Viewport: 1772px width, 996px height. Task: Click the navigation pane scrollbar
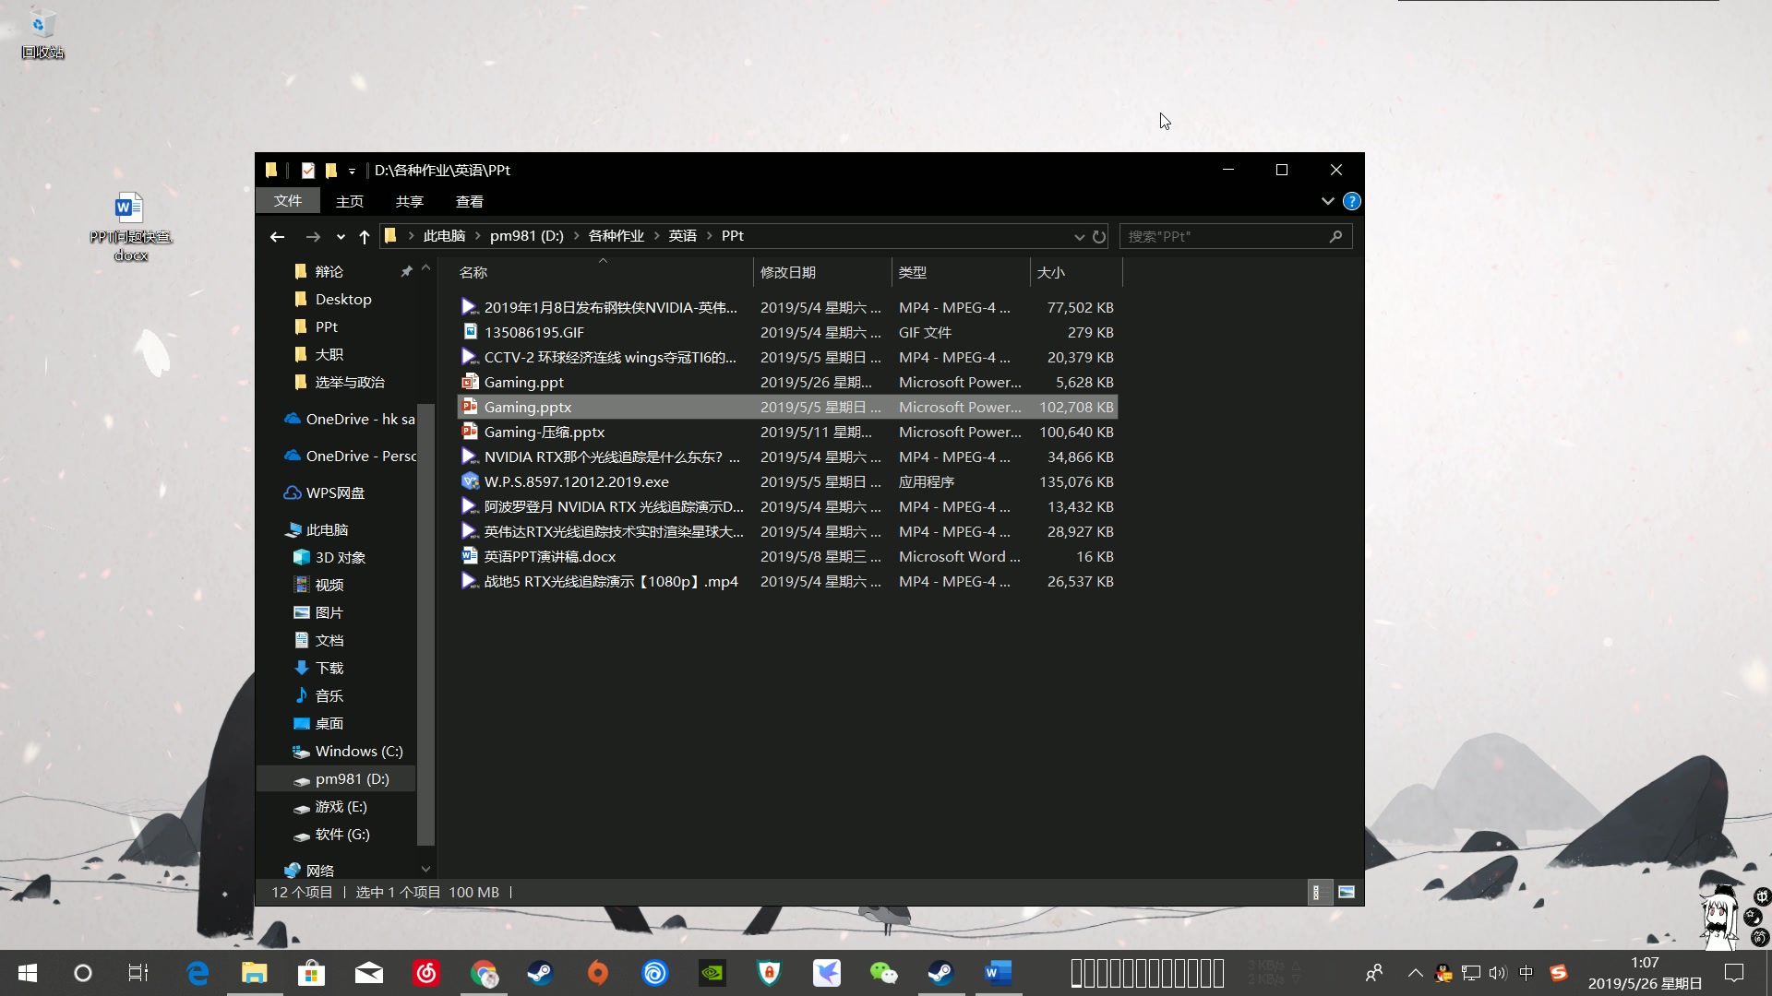coord(425,623)
